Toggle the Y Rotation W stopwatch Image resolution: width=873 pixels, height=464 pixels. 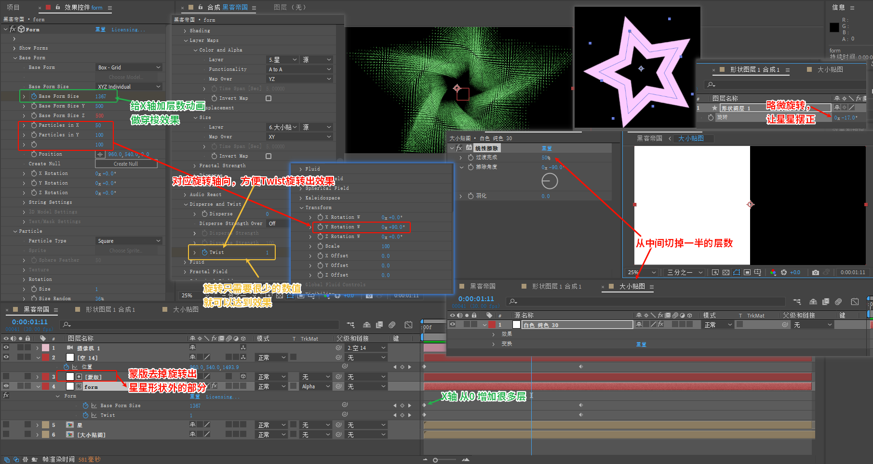(320, 227)
